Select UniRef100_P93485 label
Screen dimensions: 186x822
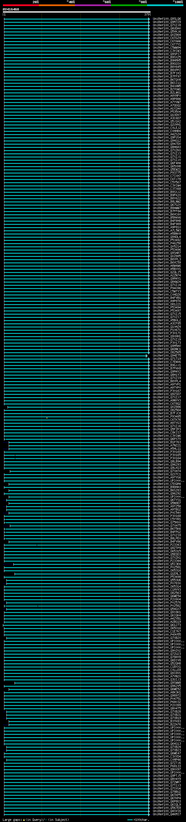click(x=167, y=416)
